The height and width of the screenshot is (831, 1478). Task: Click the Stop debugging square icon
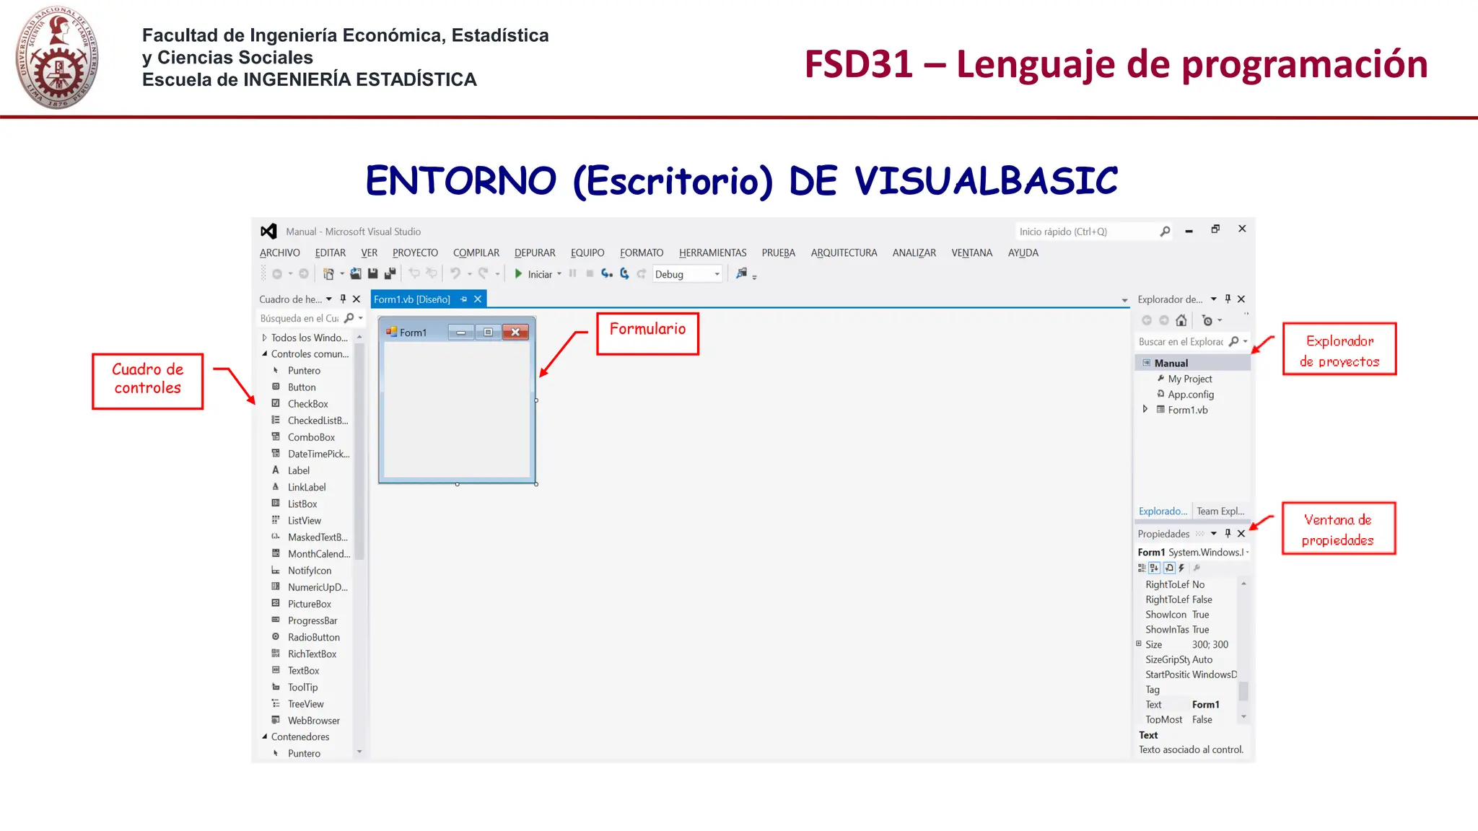[590, 273]
